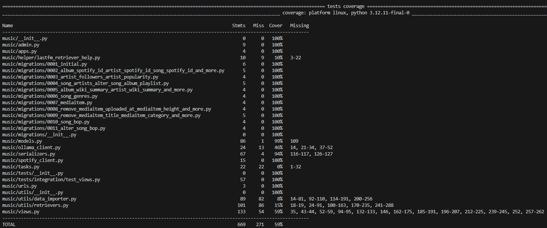This screenshot has height=228, width=547.
Task: Select music/models.py file name
Action: click(22, 141)
